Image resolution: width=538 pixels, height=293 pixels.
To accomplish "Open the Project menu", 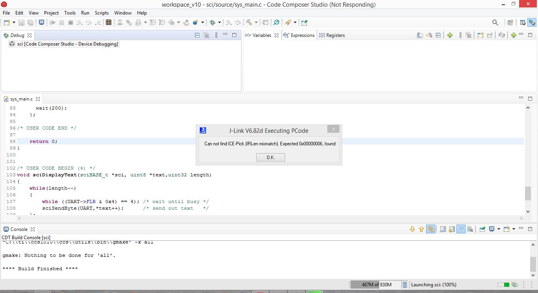I will [51, 13].
